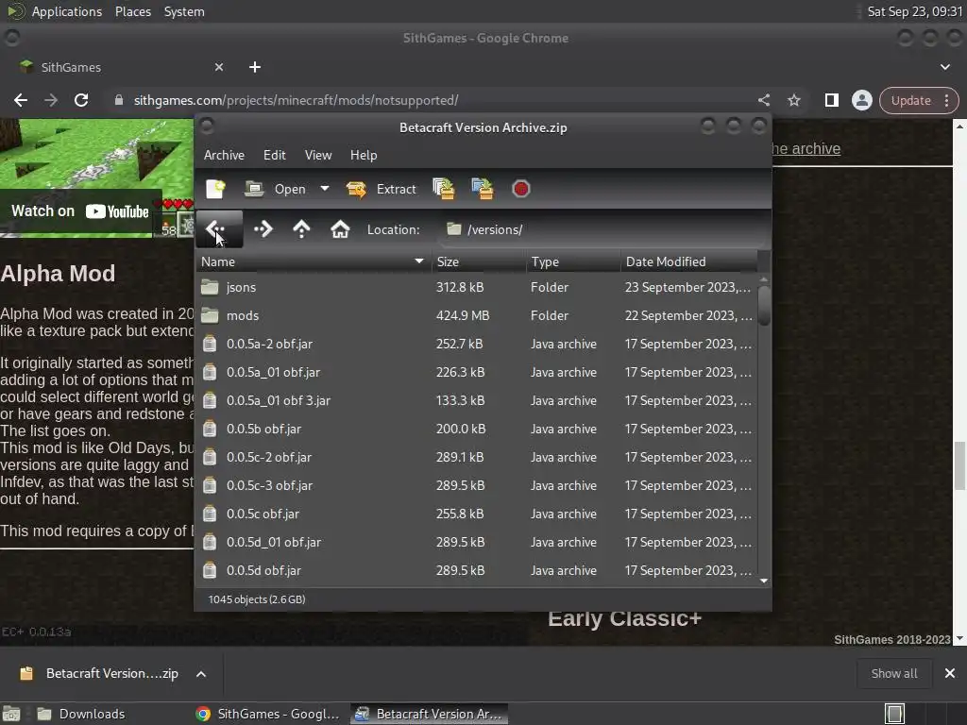This screenshot has width=967, height=725.
Task: Select file 0.0.5b obf.jar
Action: pyautogui.click(x=476, y=430)
